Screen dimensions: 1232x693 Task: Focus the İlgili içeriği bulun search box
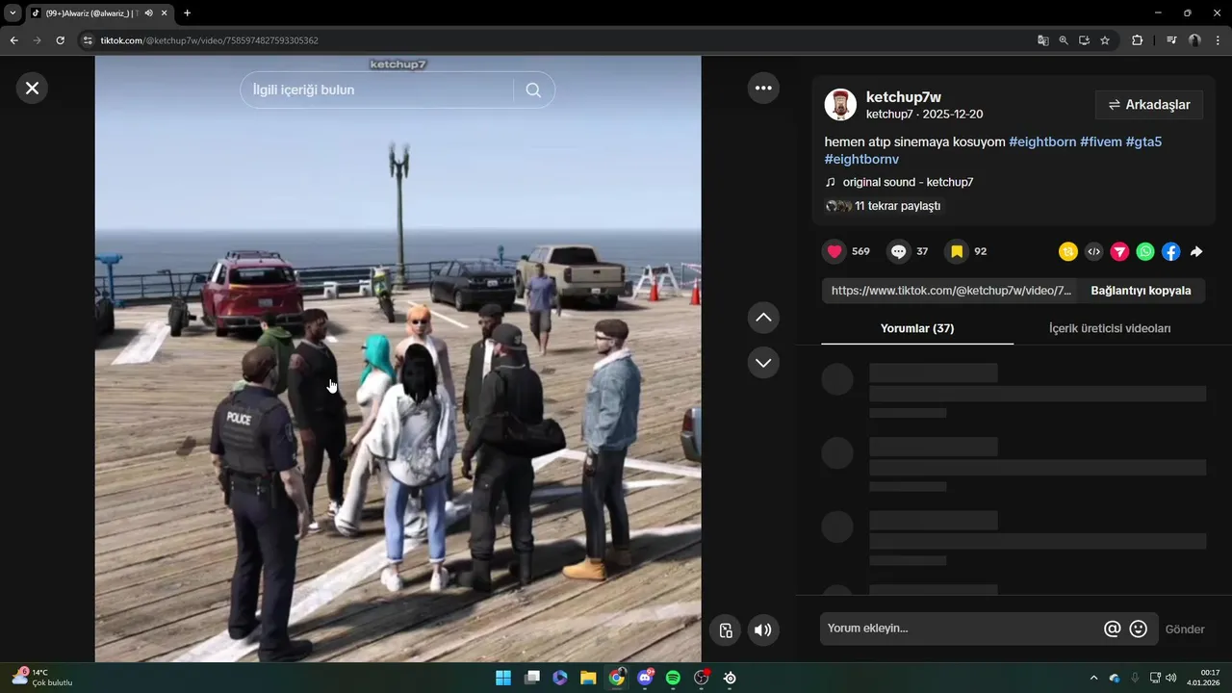click(377, 90)
